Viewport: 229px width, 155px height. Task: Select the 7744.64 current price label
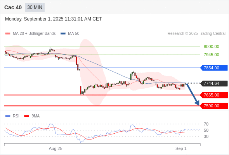tap(214, 83)
